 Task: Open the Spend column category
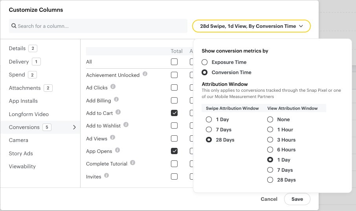point(17,75)
